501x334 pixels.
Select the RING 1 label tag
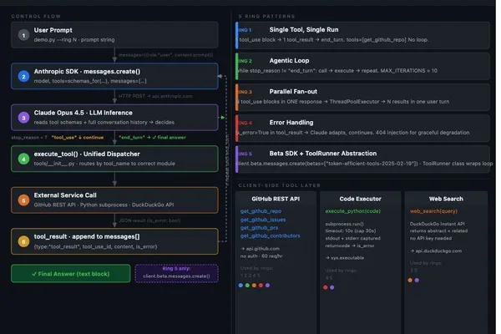coord(245,30)
